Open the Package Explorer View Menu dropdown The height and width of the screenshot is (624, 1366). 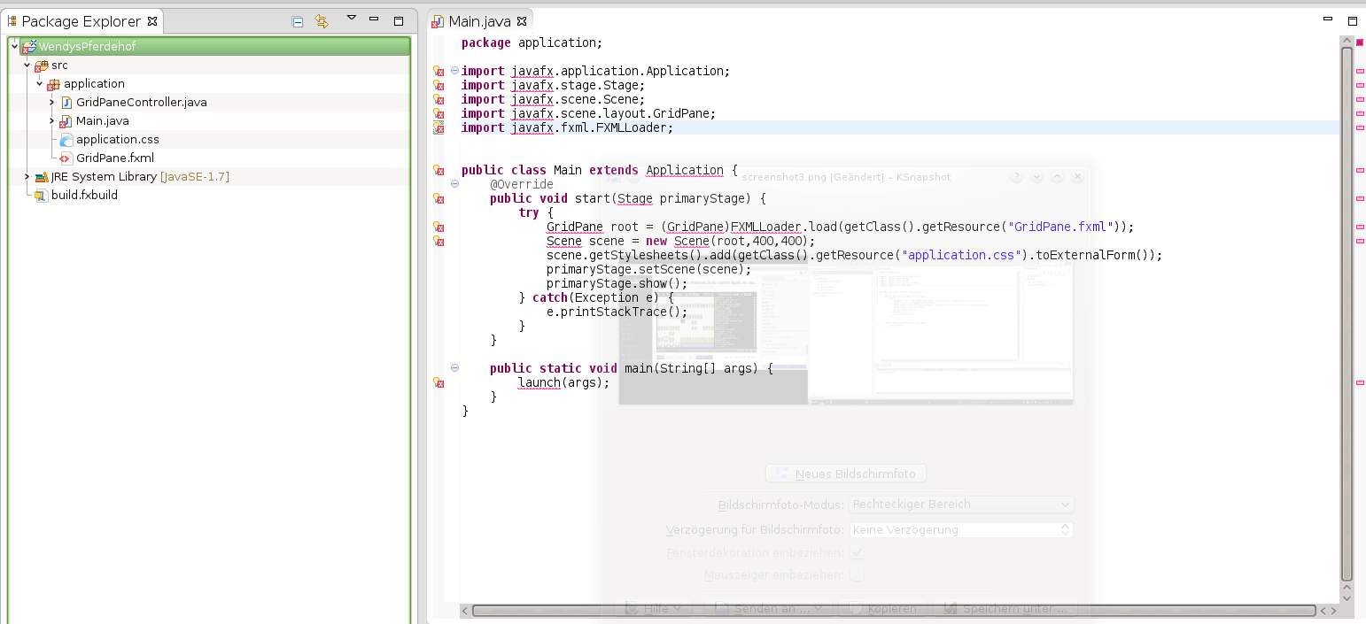(351, 19)
